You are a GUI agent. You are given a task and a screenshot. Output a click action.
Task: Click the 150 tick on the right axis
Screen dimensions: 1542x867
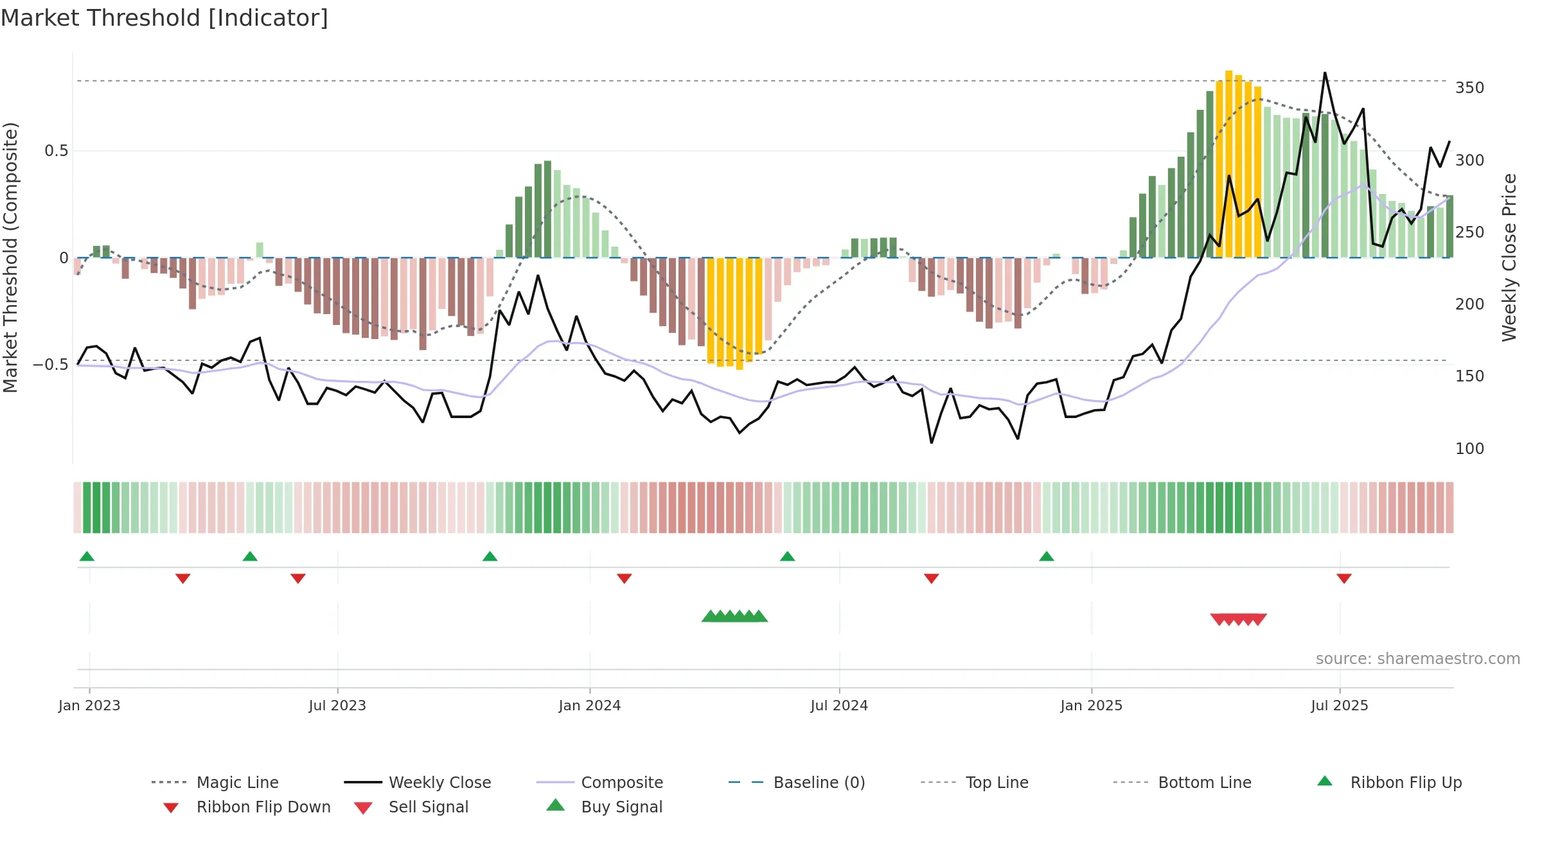[1470, 376]
